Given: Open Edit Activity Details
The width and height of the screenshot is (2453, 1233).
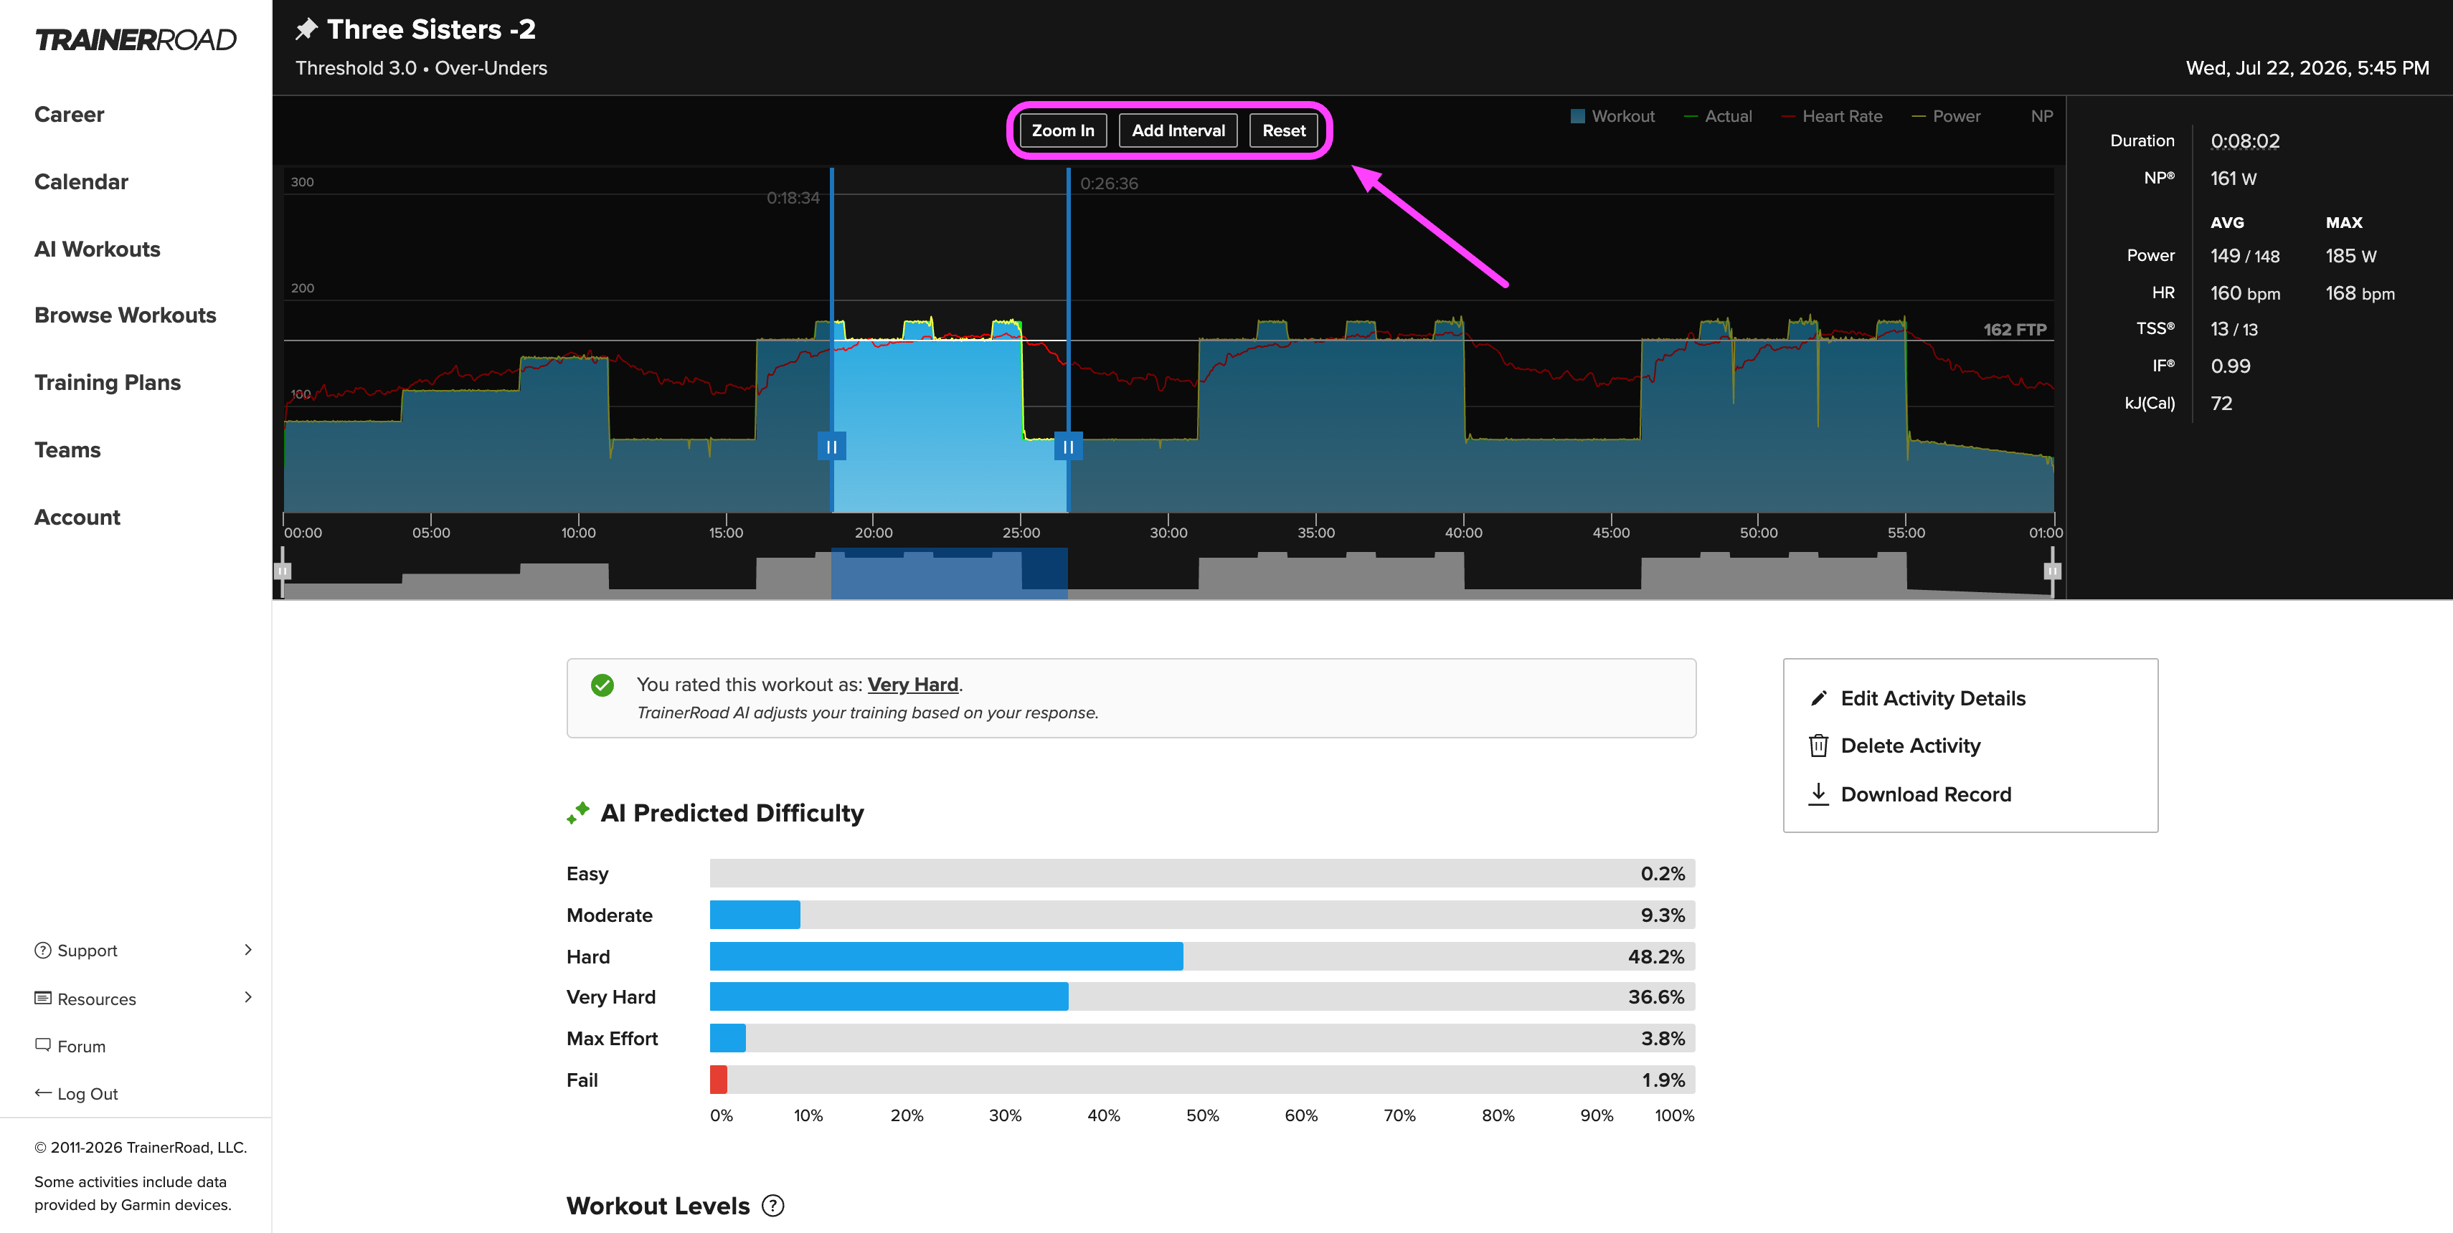Looking at the screenshot, I should (1933, 698).
